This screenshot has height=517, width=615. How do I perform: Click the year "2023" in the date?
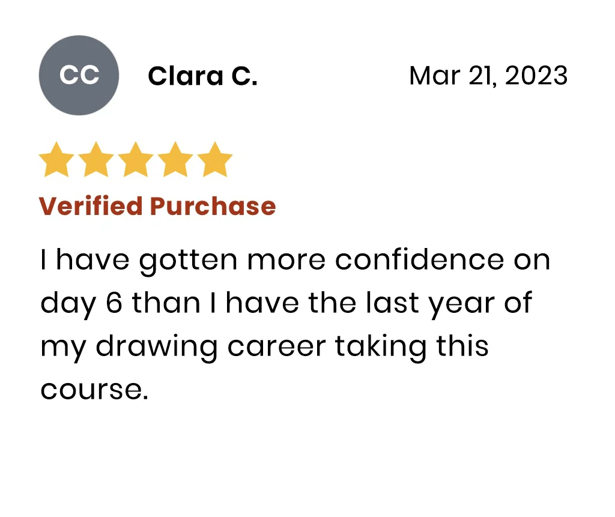coord(536,76)
